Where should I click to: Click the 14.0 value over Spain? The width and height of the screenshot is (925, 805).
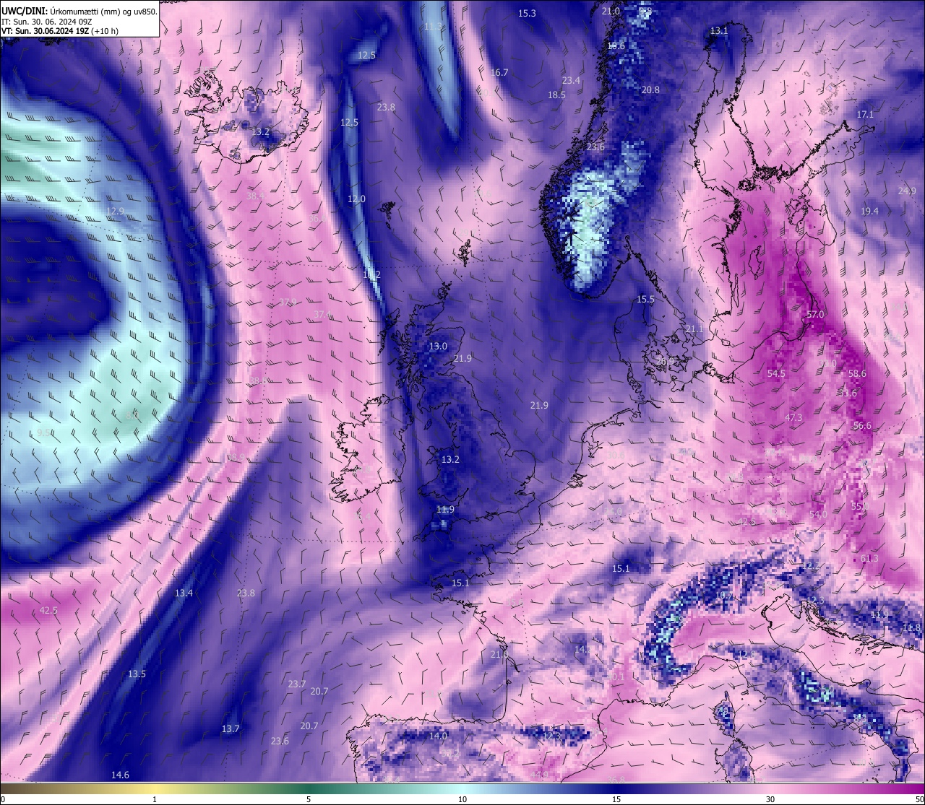click(438, 736)
